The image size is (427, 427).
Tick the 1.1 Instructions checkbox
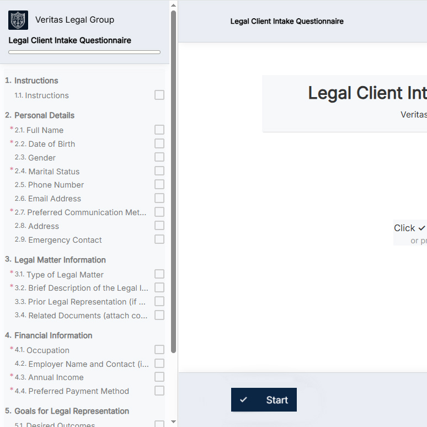pos(159,95)
